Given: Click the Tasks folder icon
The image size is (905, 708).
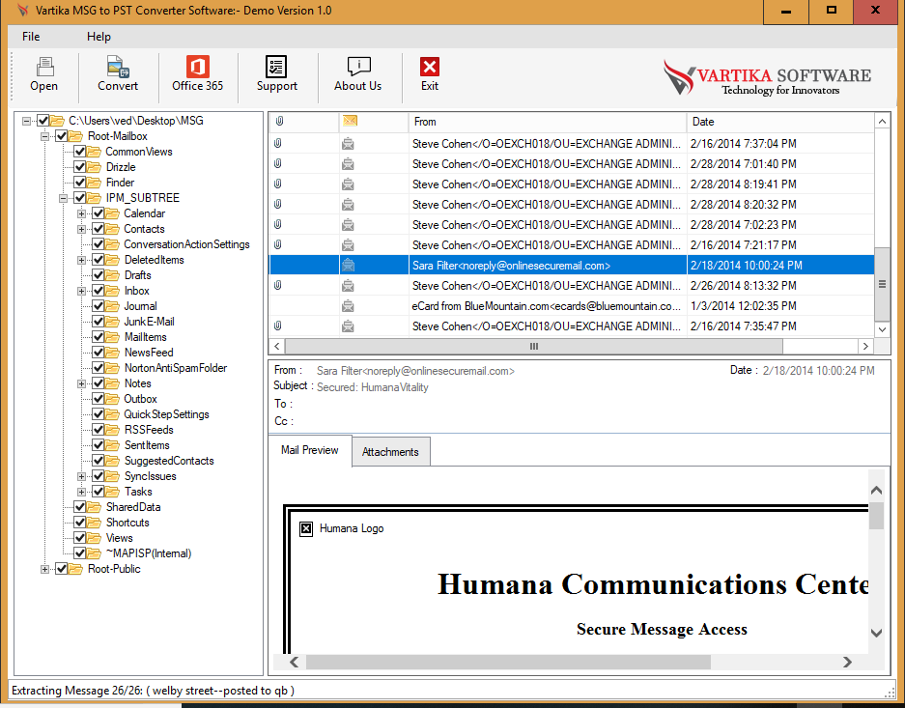Looking at the screenshot, I should coord(113,492).
